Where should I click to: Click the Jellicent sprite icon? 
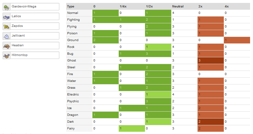[6, 36]
